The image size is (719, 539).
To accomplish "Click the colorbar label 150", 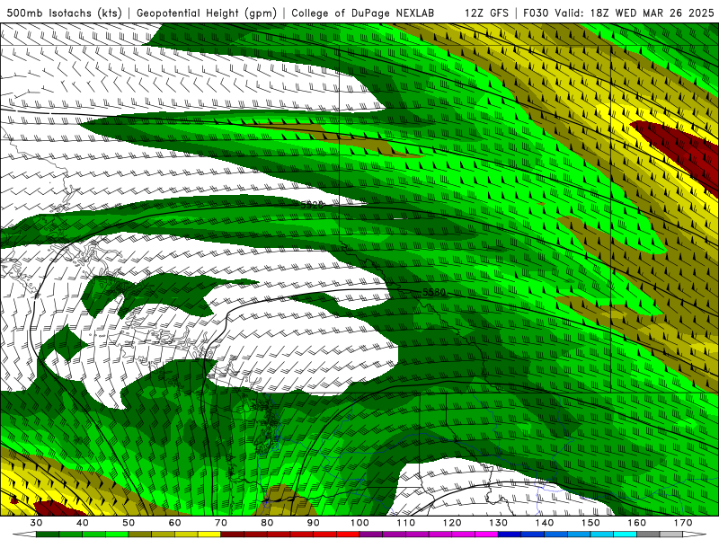I will (591, 523).
